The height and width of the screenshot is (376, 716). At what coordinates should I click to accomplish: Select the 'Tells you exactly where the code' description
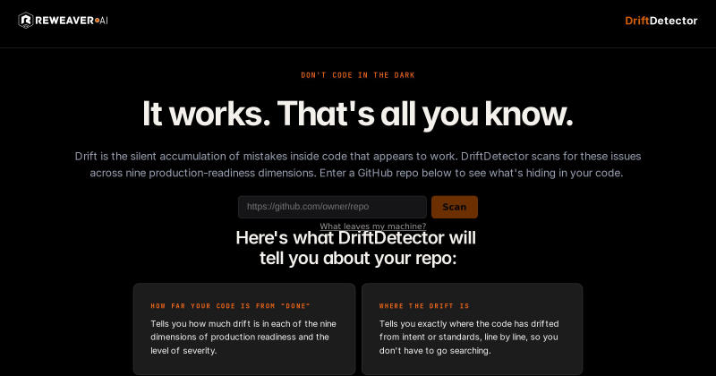point(469,338)
